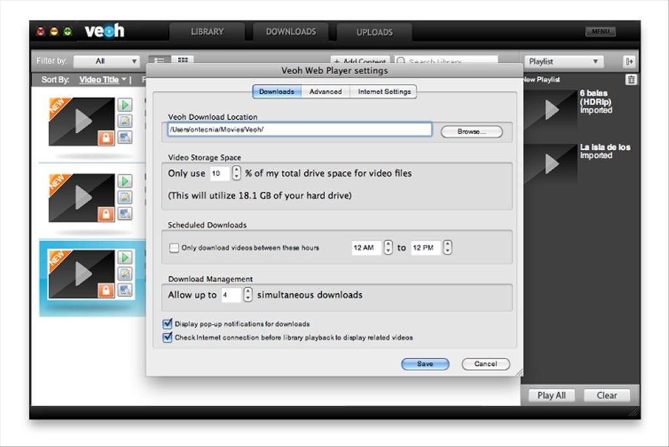
Task: Edit details of the top library video
Action: pos(125,121)
